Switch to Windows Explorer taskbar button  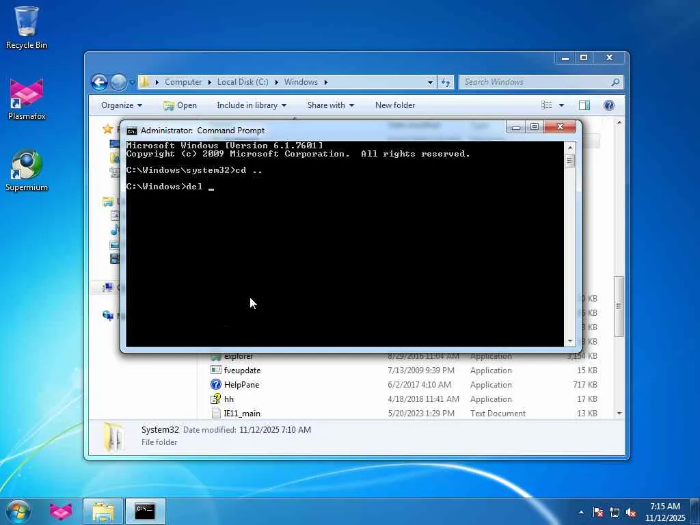(x=103, y=511)
